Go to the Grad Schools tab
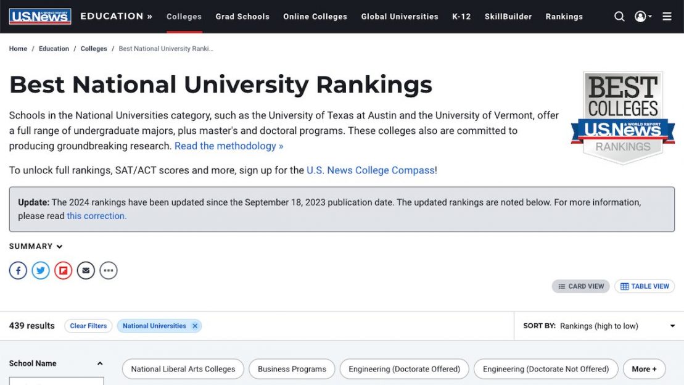This screenshot has height=385, width=684. 242,17
